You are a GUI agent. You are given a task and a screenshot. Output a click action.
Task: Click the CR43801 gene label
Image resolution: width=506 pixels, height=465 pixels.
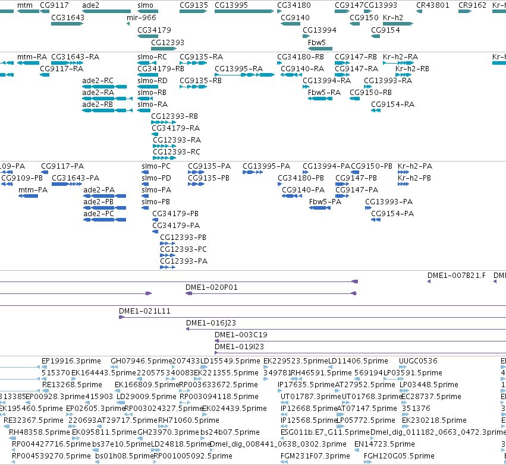[x=432, y=5]
